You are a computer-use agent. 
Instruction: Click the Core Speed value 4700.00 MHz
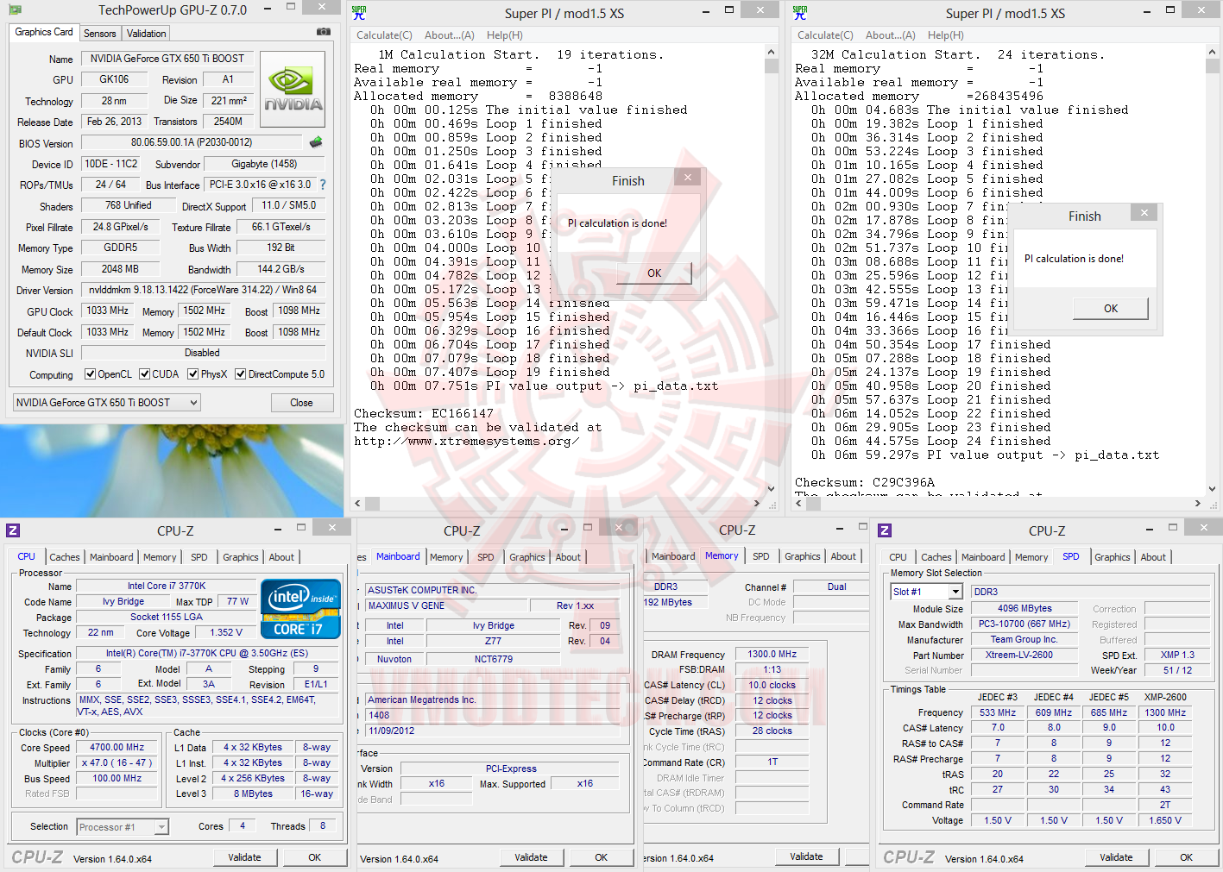pos(117,748)
